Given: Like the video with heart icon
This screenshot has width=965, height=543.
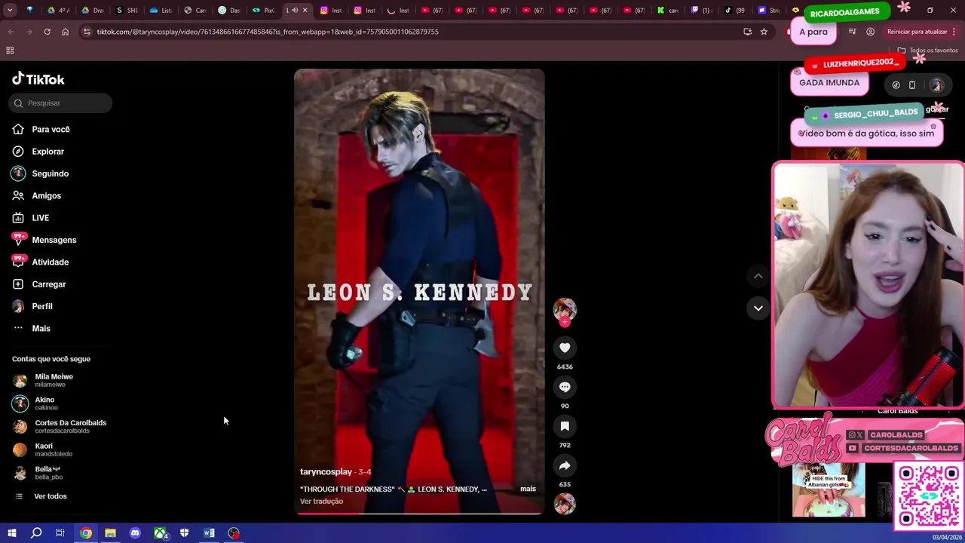Looking at the screenshot, I should coord(565,348).
